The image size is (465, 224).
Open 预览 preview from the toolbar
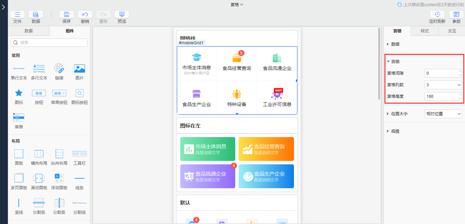click(122, 14)
